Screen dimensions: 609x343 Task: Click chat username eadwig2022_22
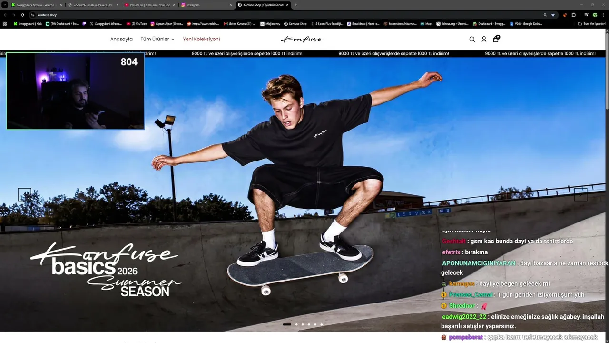coord(464,317)
